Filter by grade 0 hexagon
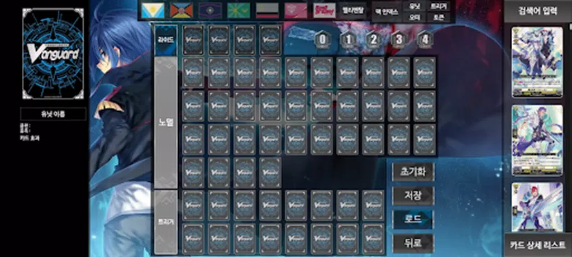 (x=322, y=40)
